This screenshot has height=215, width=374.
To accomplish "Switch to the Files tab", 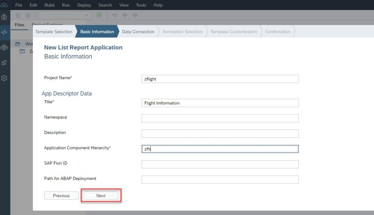I will pyautogui.click(x=19, y=25).
